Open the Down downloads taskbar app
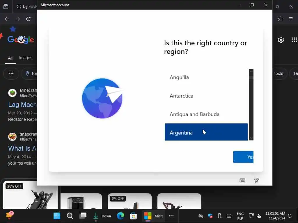Screen dimensions: 298x223 coord(102,216)
